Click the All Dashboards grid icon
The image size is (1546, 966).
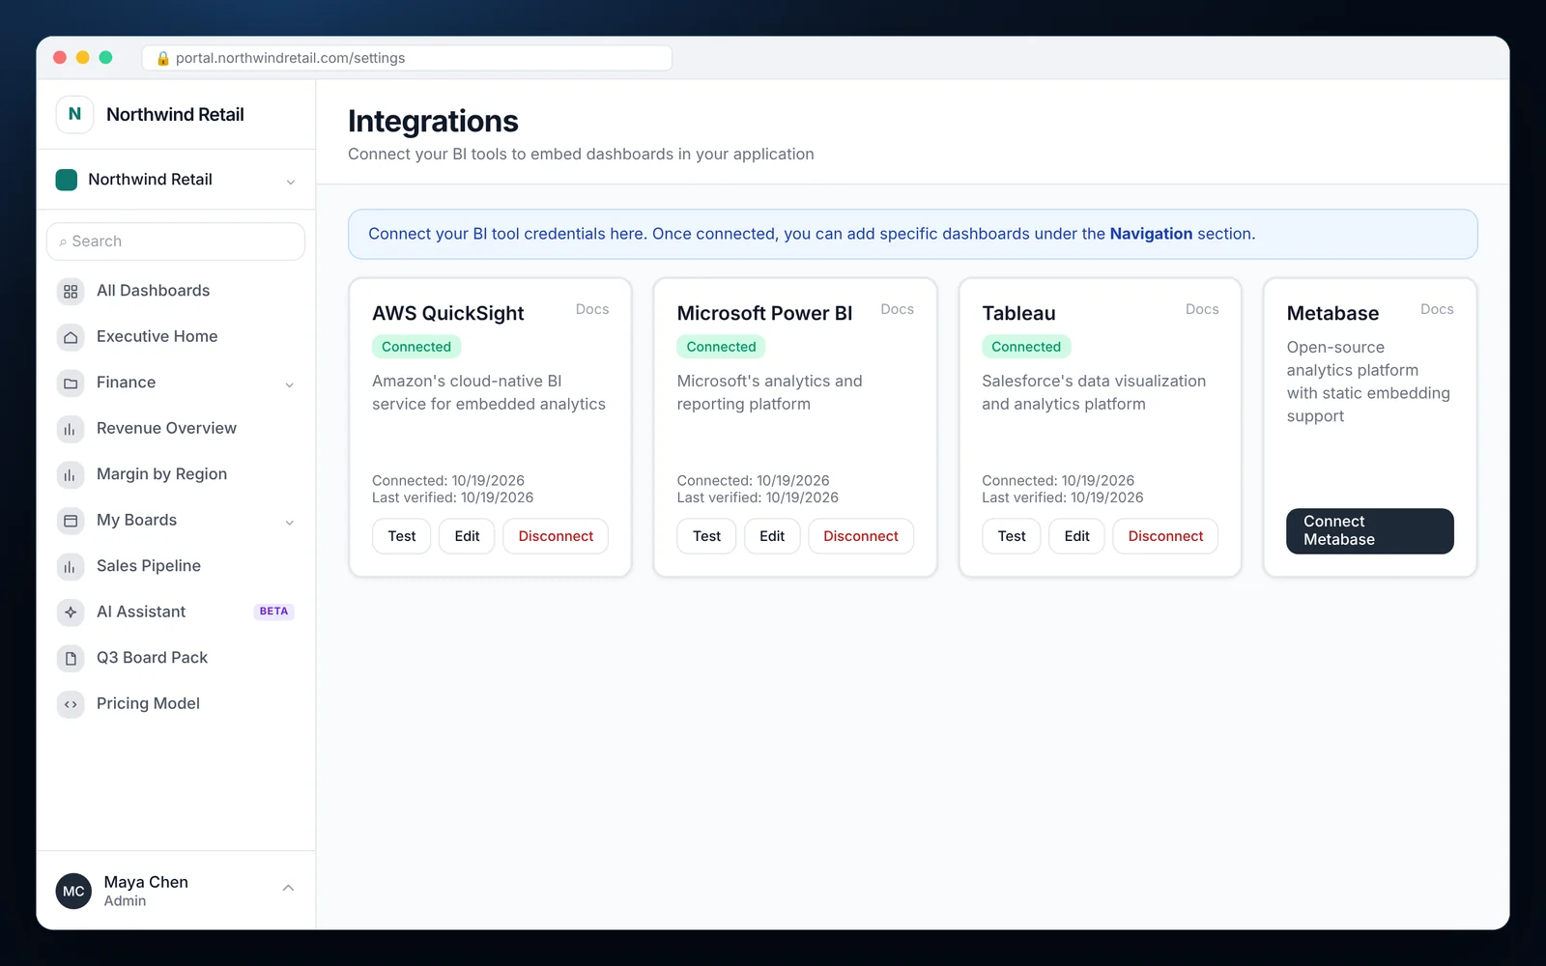(x=71, y=291)
